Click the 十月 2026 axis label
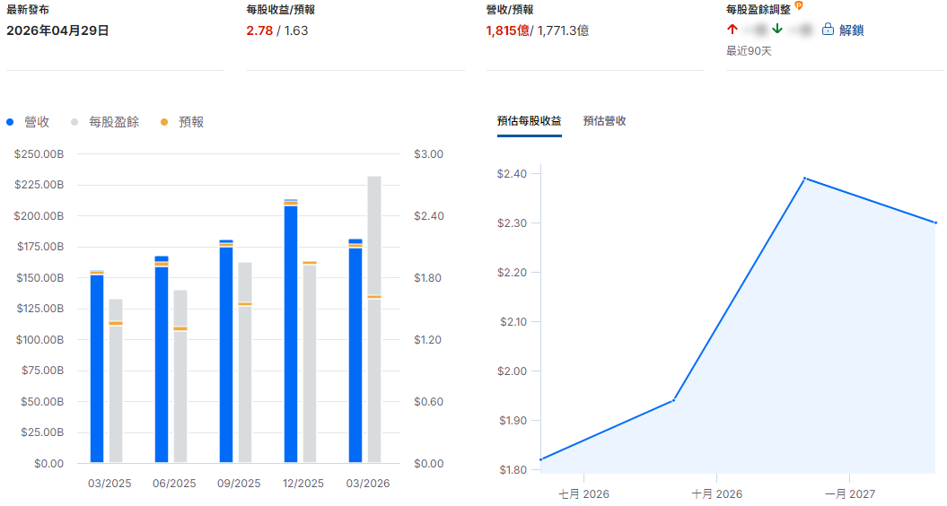The image size is (947, 506). click(717, 494)
